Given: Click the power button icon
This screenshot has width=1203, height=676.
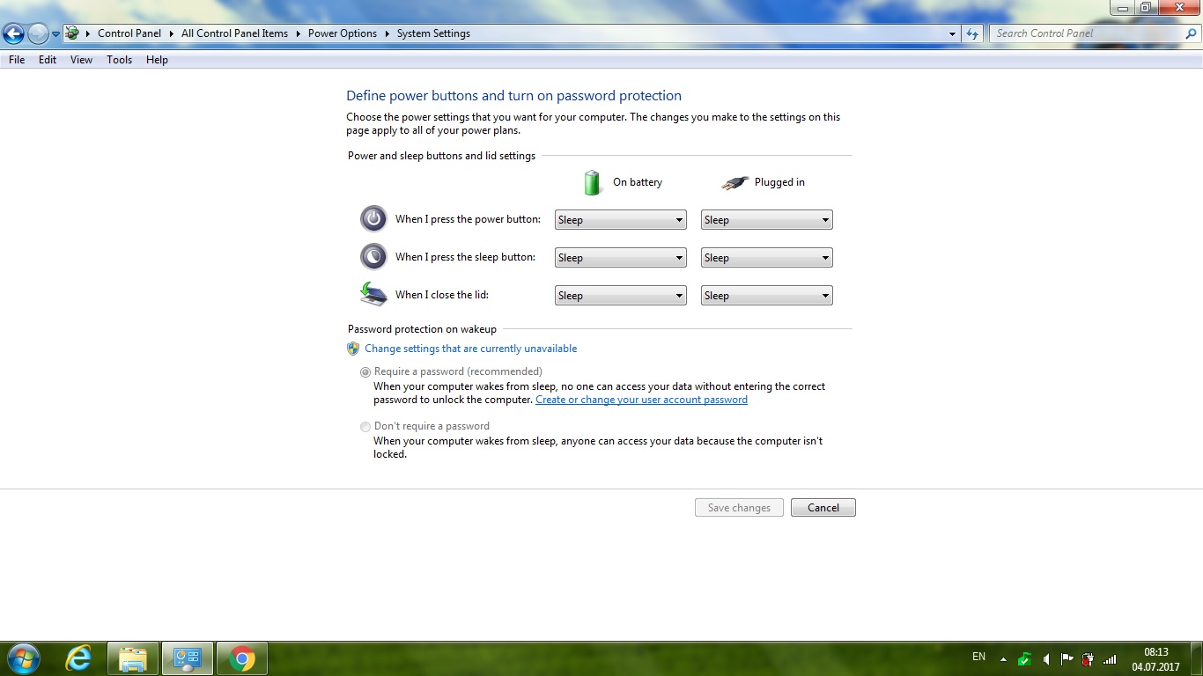Looking at the screenshot, I should click(x=373, y=218).
